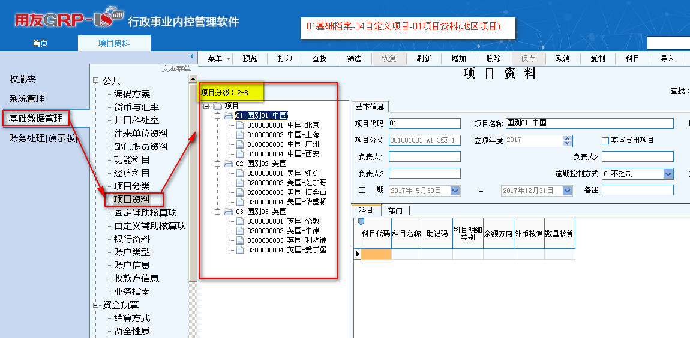The height and width of the screenshot is (338, 690).
Task: Open the start date 2017年5月30日 dropdown
Action: [454, 191]
